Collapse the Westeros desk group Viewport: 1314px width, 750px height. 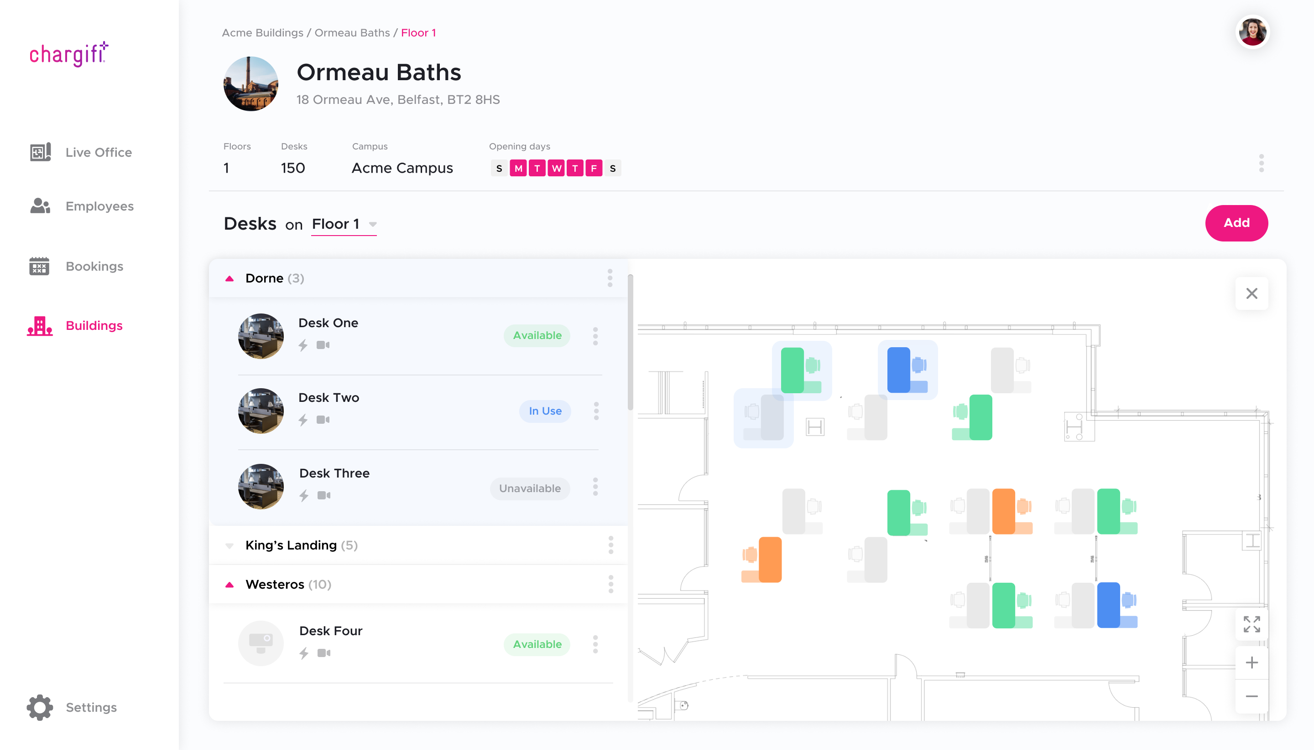tap(230, 585)
